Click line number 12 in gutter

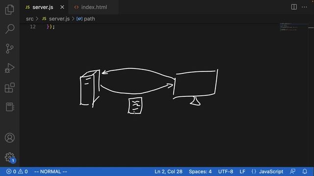[33, 27]
